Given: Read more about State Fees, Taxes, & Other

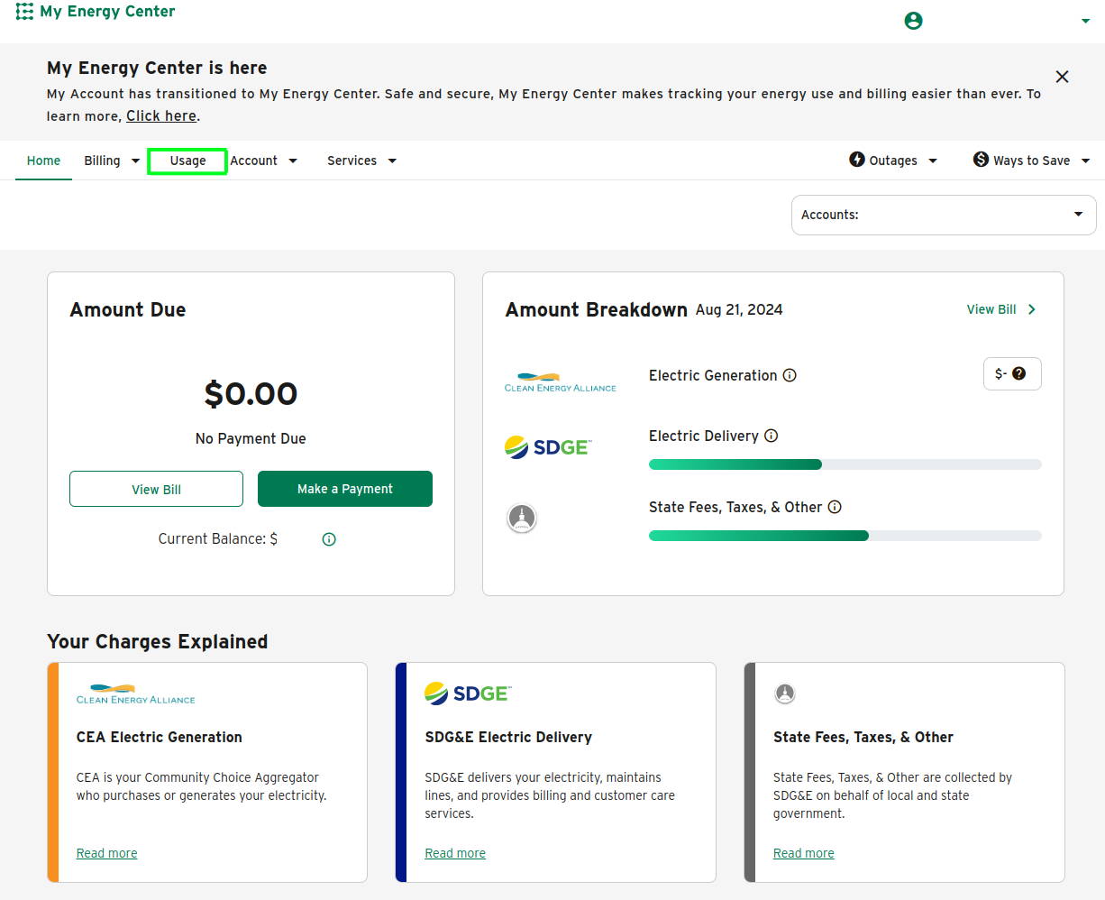Looking at the screenshot, I should [x=804, y=853].
